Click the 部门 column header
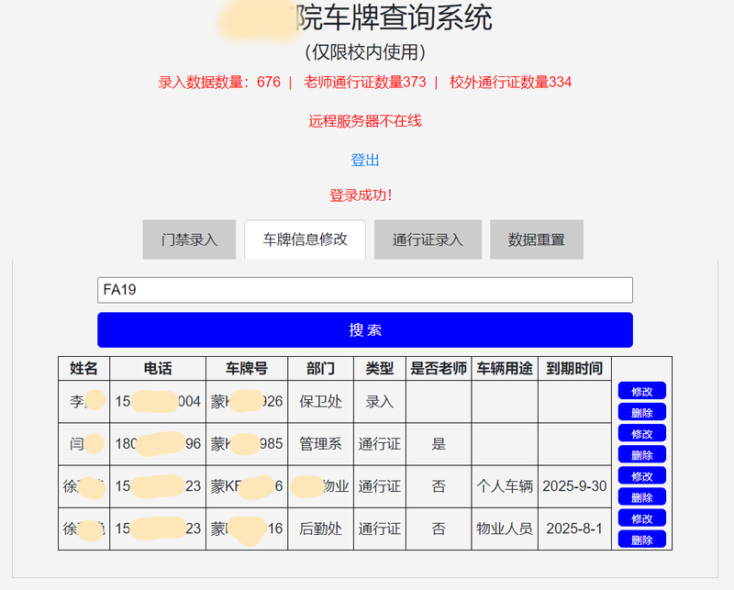This screenshot has width=734, height=590. [x=320, y=369]
